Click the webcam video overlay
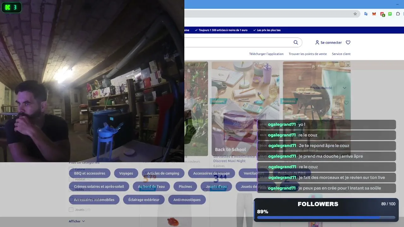 point(92,81)
